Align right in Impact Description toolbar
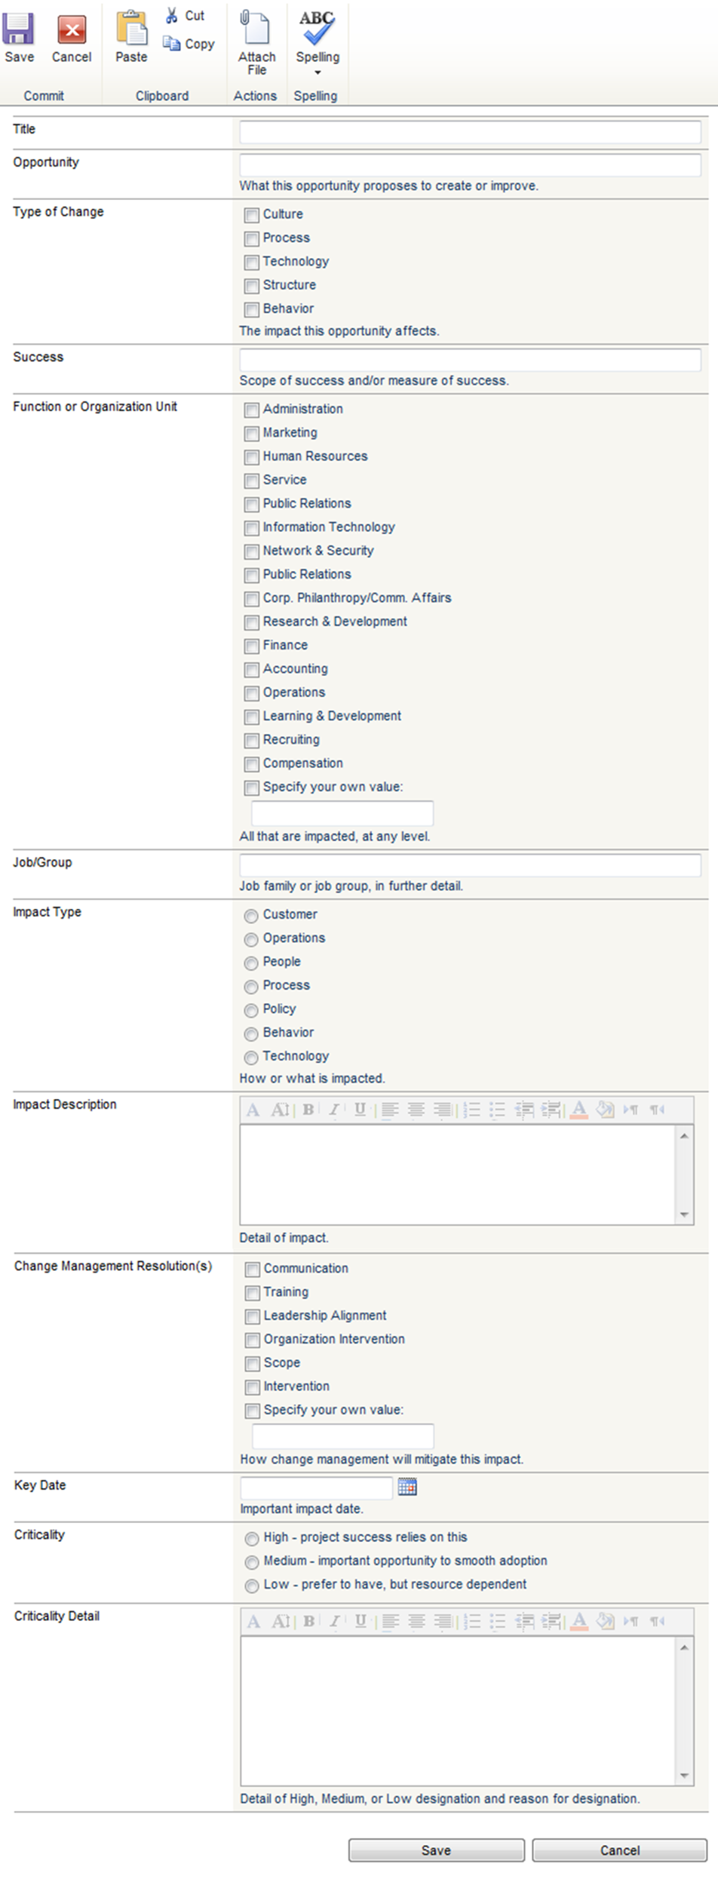This screenshot has height=1888, width=718. (x=442, y=1110)
